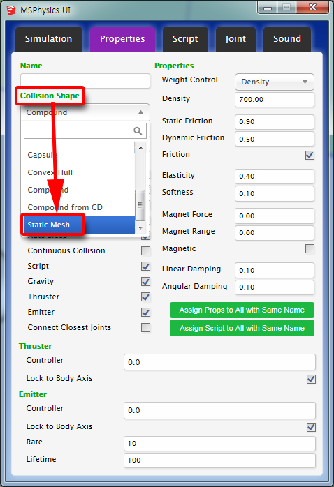Click the Density value field
The height and width of the screenshot is (487, 334).
point(275,99)
